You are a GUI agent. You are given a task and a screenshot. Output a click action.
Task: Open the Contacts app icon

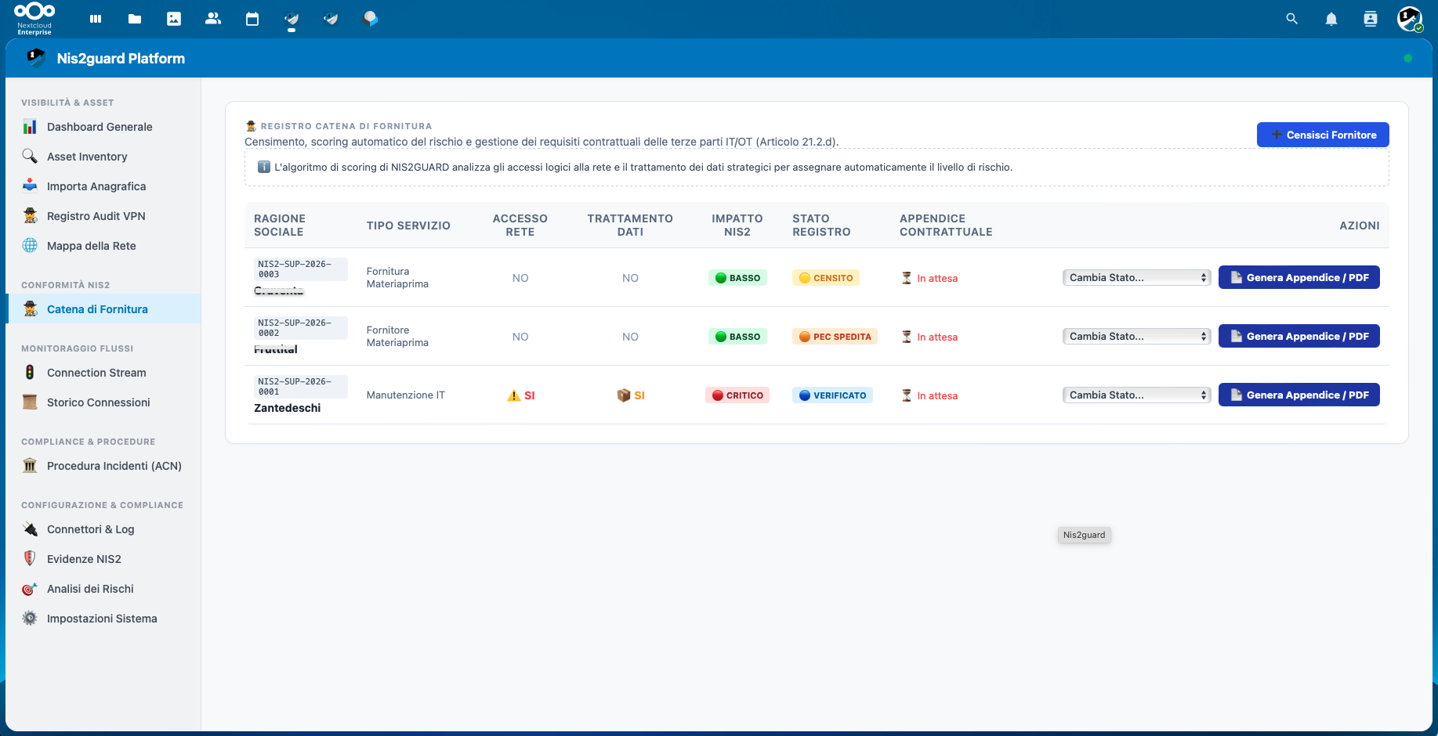coord(213,19)
